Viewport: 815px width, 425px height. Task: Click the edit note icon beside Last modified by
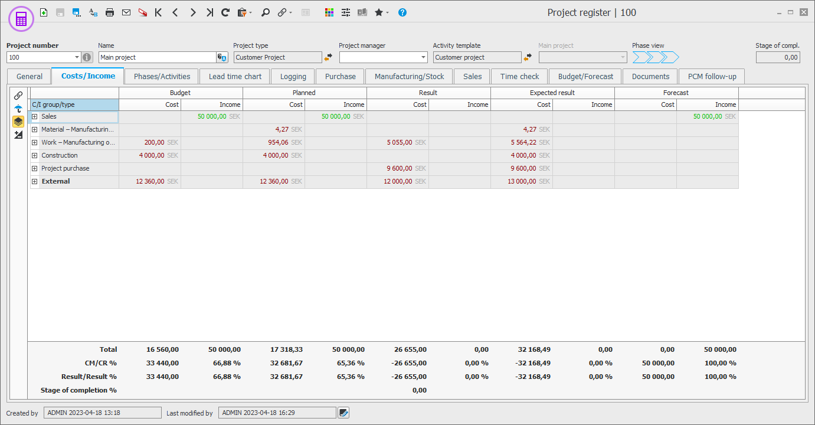(343, 413)
